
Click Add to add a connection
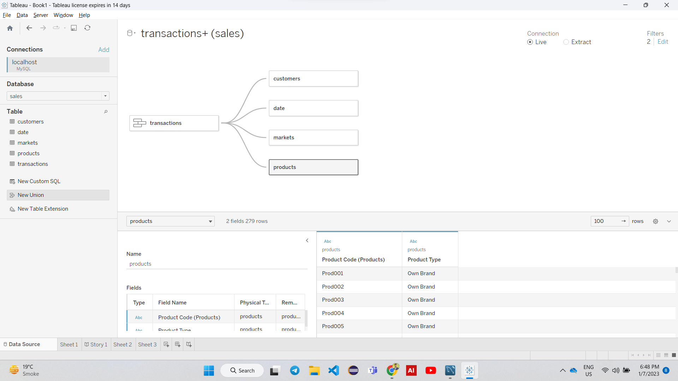(103, 49)
